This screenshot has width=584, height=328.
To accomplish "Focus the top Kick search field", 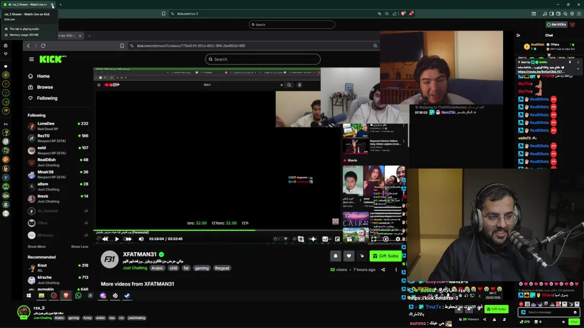I will [292, 25].
